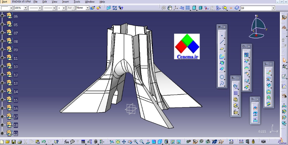
Task: Select the Extrude tool in Surfaces toolbar
Action: tap(268, 73)
